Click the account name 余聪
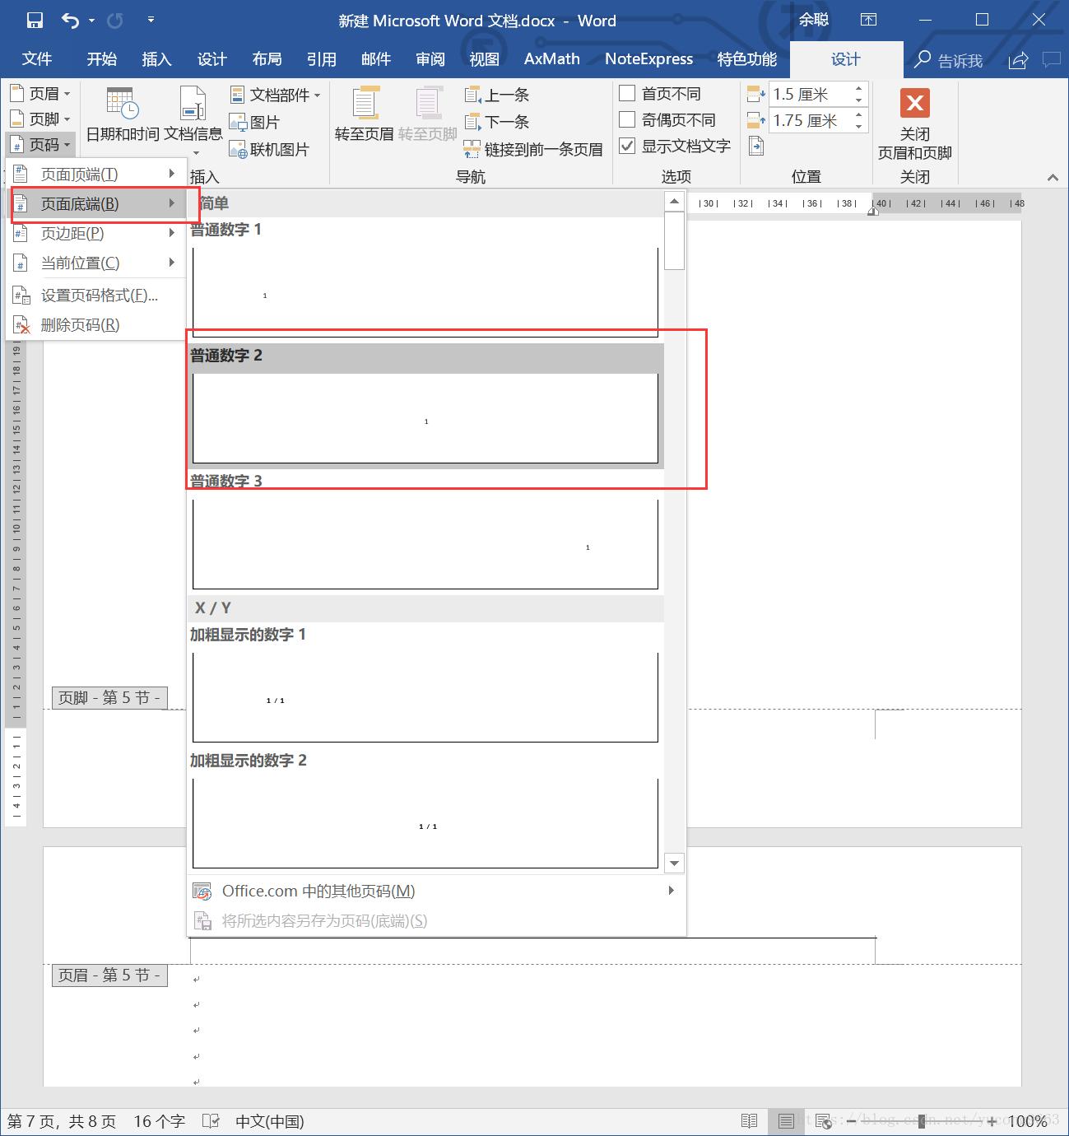Image resolution: width=1069 pixels, height=1136 pixels. pos(814,20)
